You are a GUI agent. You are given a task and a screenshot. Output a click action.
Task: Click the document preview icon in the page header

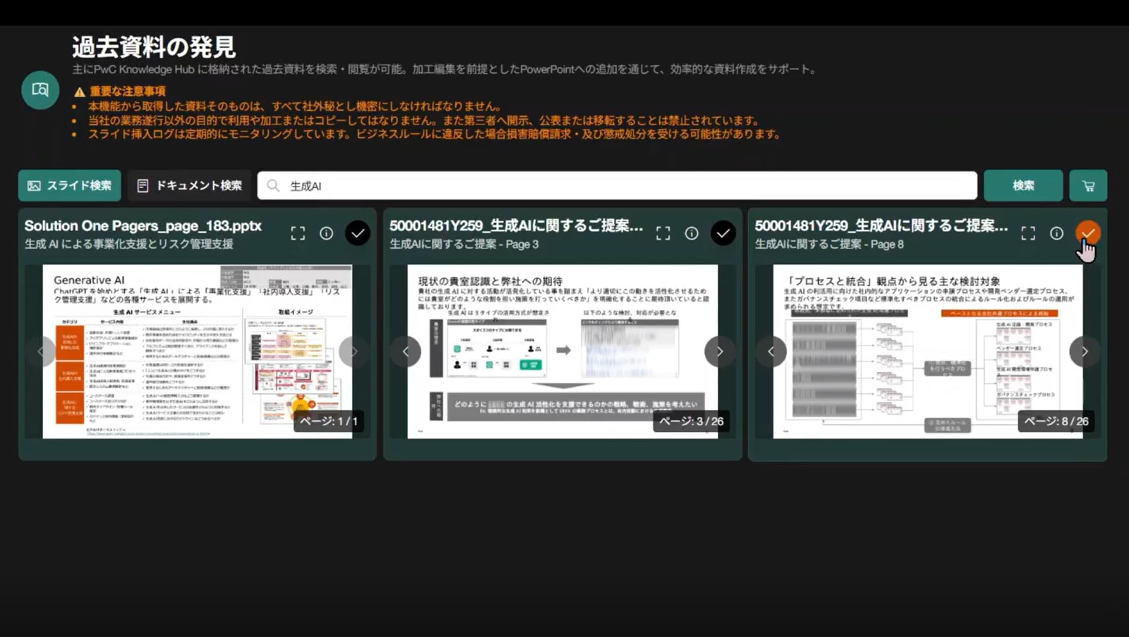point(39,90)
